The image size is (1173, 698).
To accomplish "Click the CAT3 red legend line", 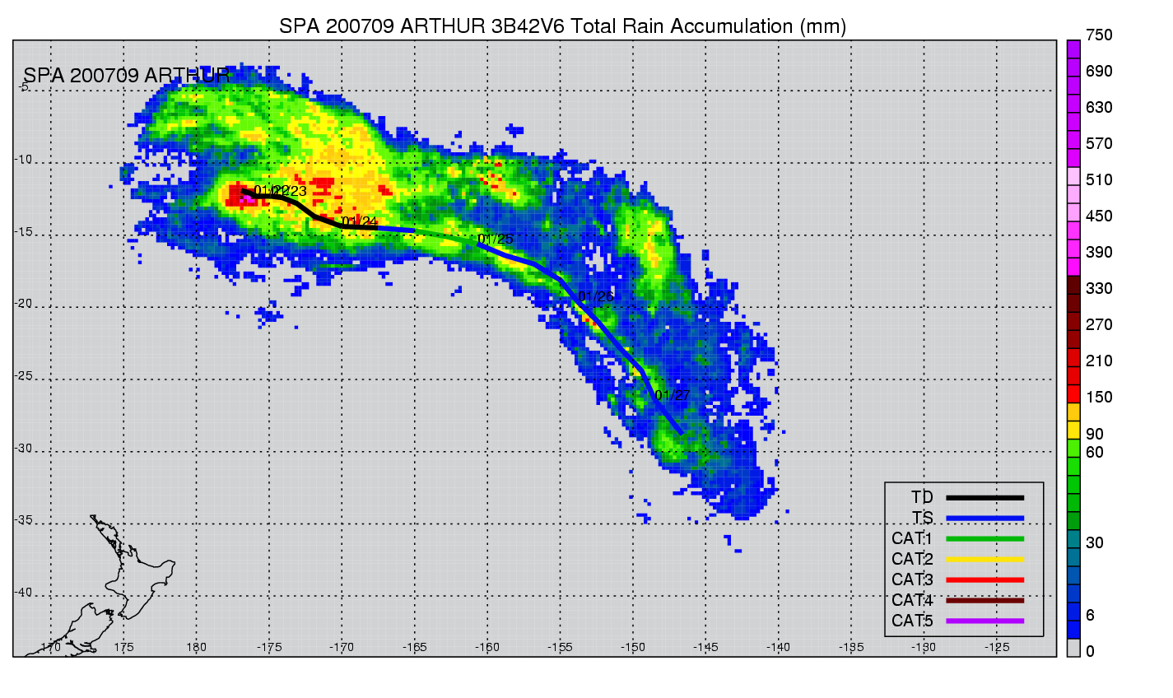I will tap(984, 580).
